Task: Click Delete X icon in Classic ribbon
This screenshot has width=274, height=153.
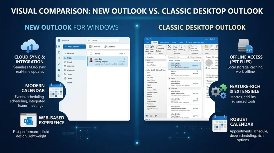Action: 169,47
